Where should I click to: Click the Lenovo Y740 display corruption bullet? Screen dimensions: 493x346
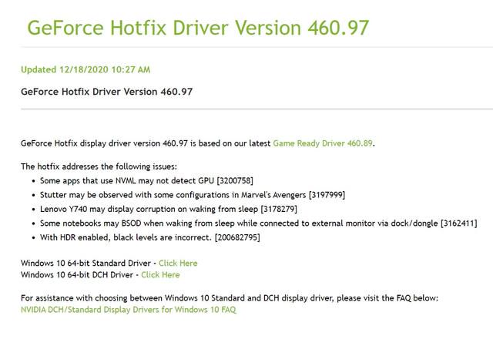coord(169,209)
